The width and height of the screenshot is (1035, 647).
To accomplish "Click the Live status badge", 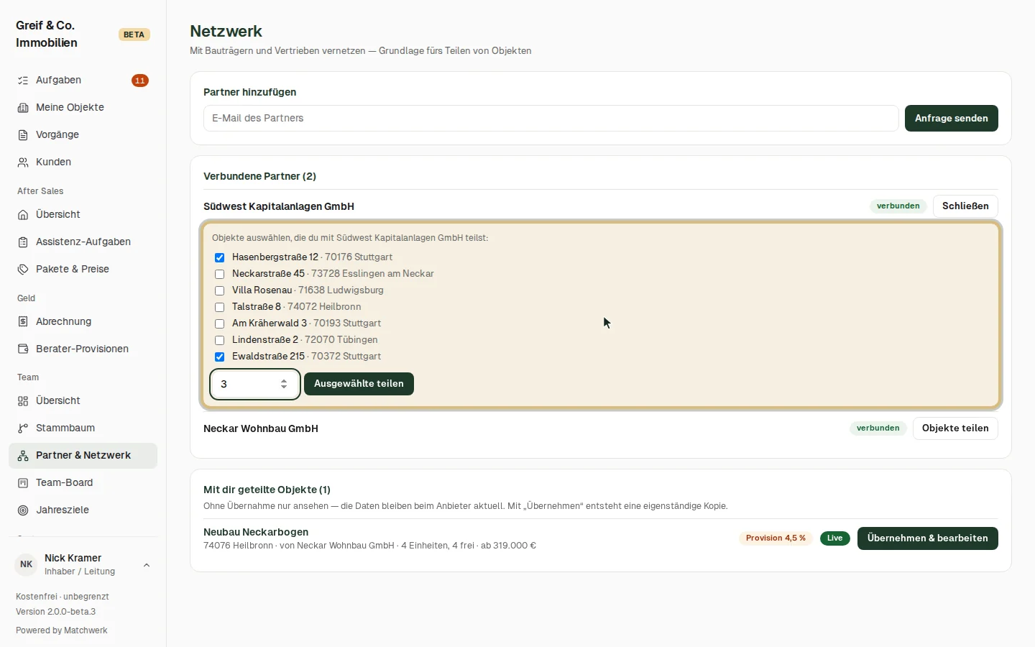I will point(834,538).
